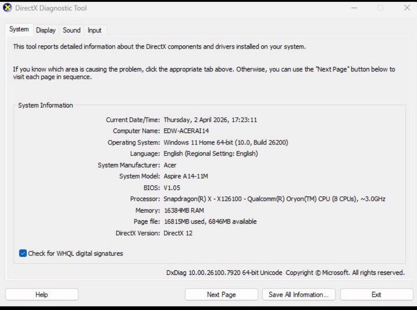The height and width of the screenshot is (310, 417).
Task: Click the DirectX Version value DirectX 12
Action: pyautogui.click(x=178, y=233)
